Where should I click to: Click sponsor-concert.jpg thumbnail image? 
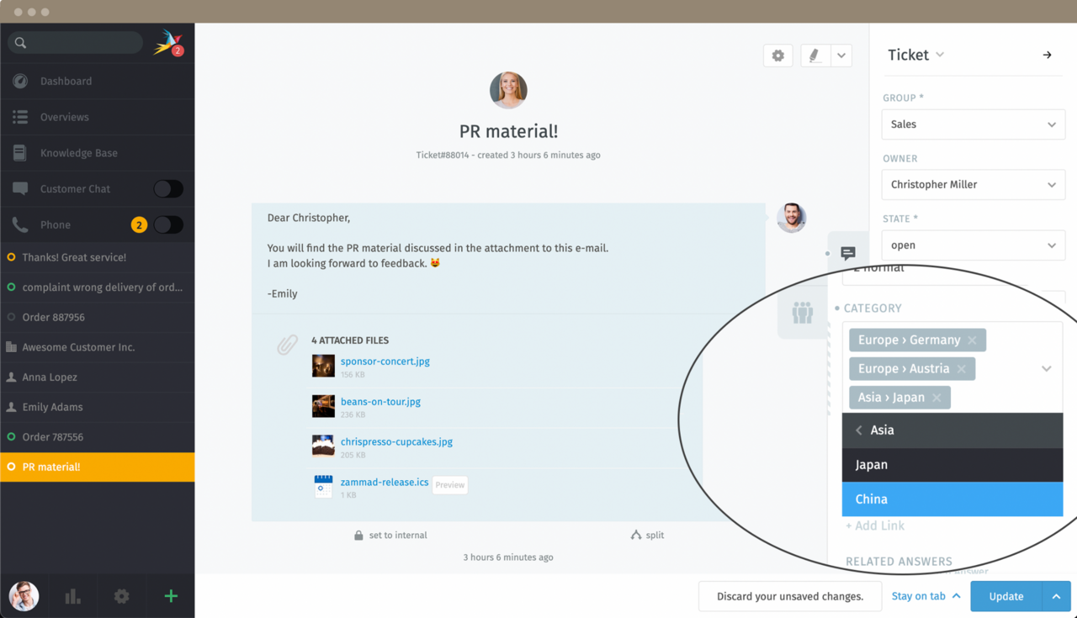323,366
